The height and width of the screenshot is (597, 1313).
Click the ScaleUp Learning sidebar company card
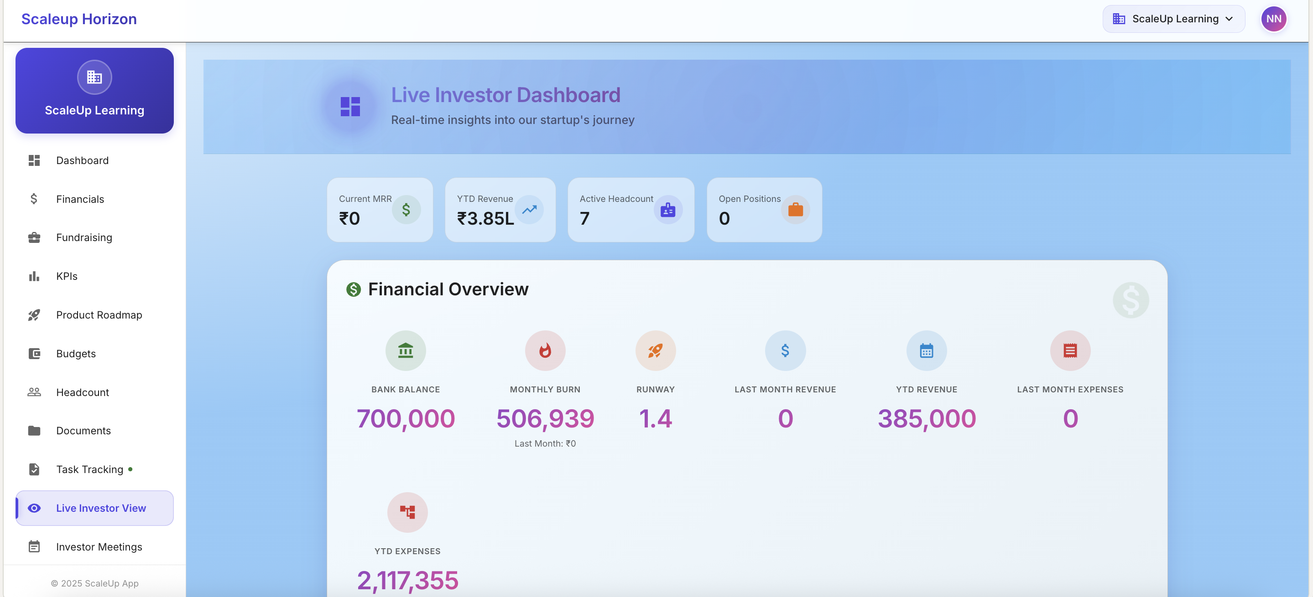point(94,91)
